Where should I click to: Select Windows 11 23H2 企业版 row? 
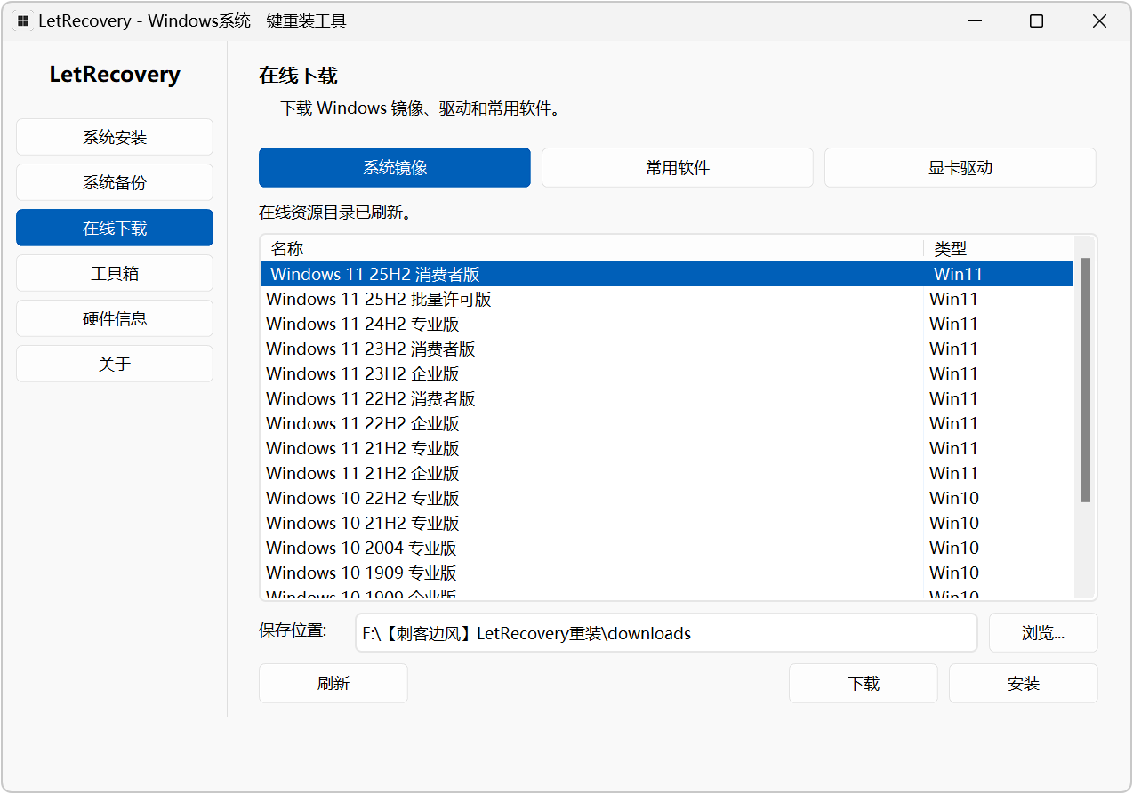(667, 373)
